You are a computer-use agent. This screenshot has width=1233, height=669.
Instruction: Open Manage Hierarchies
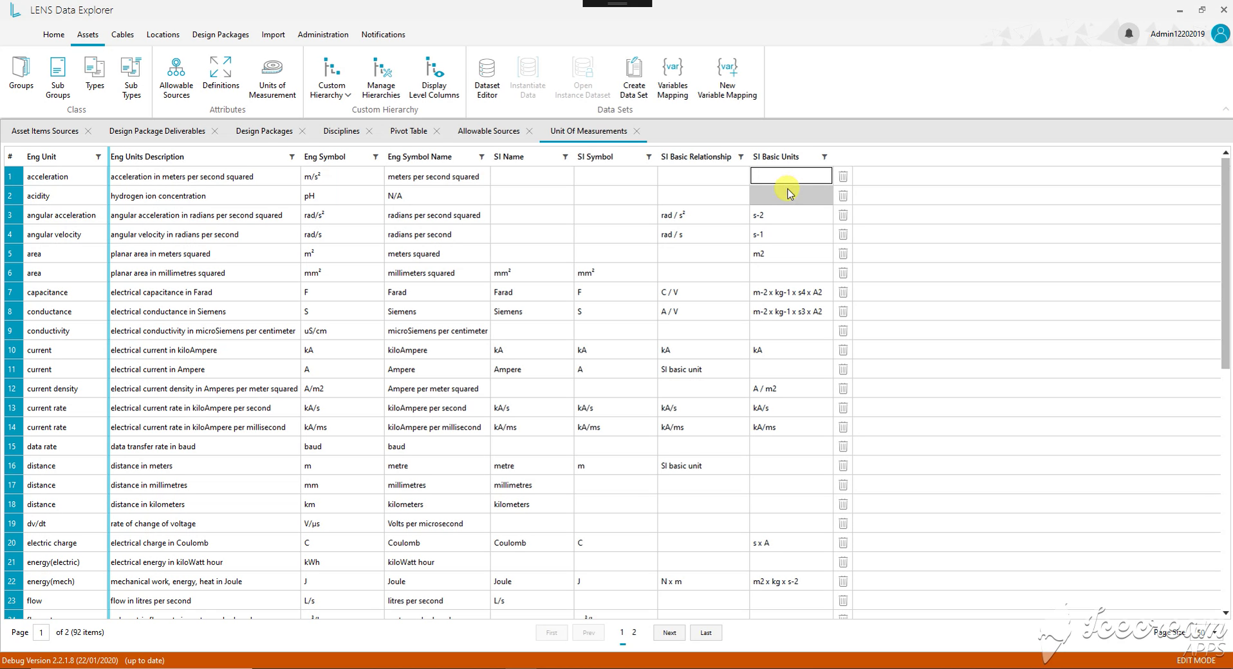[x=381, y=78]
